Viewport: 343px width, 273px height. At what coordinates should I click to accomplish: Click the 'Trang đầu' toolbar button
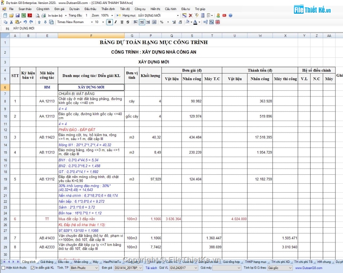point(75,15)
